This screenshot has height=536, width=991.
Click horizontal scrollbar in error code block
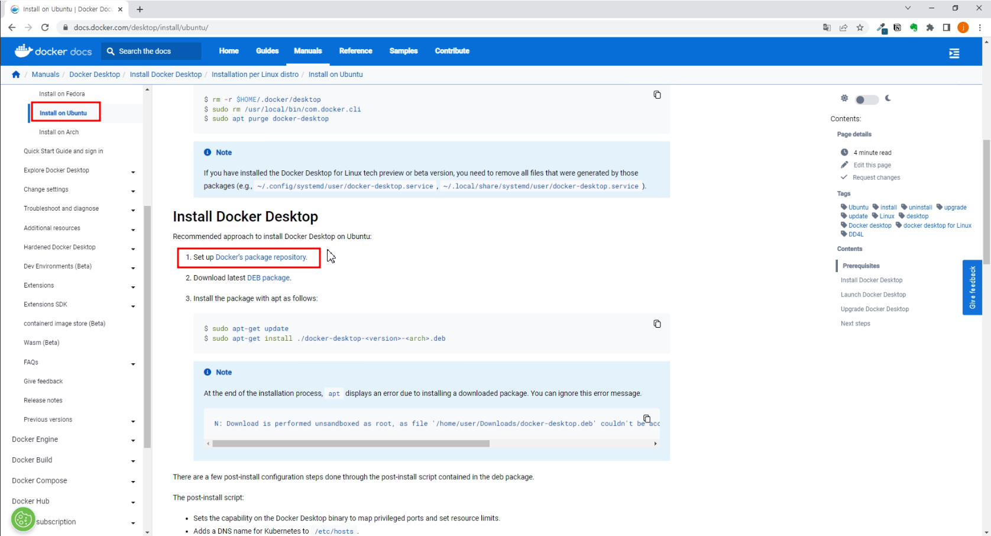click(351, 444)
